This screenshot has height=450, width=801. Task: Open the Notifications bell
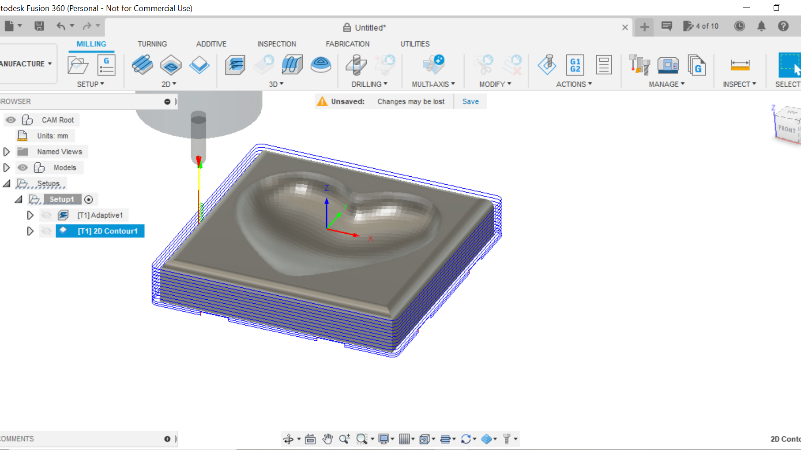coord(761,26)
